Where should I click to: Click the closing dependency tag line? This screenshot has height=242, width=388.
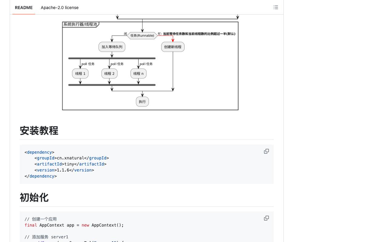[x=41, y=176]
